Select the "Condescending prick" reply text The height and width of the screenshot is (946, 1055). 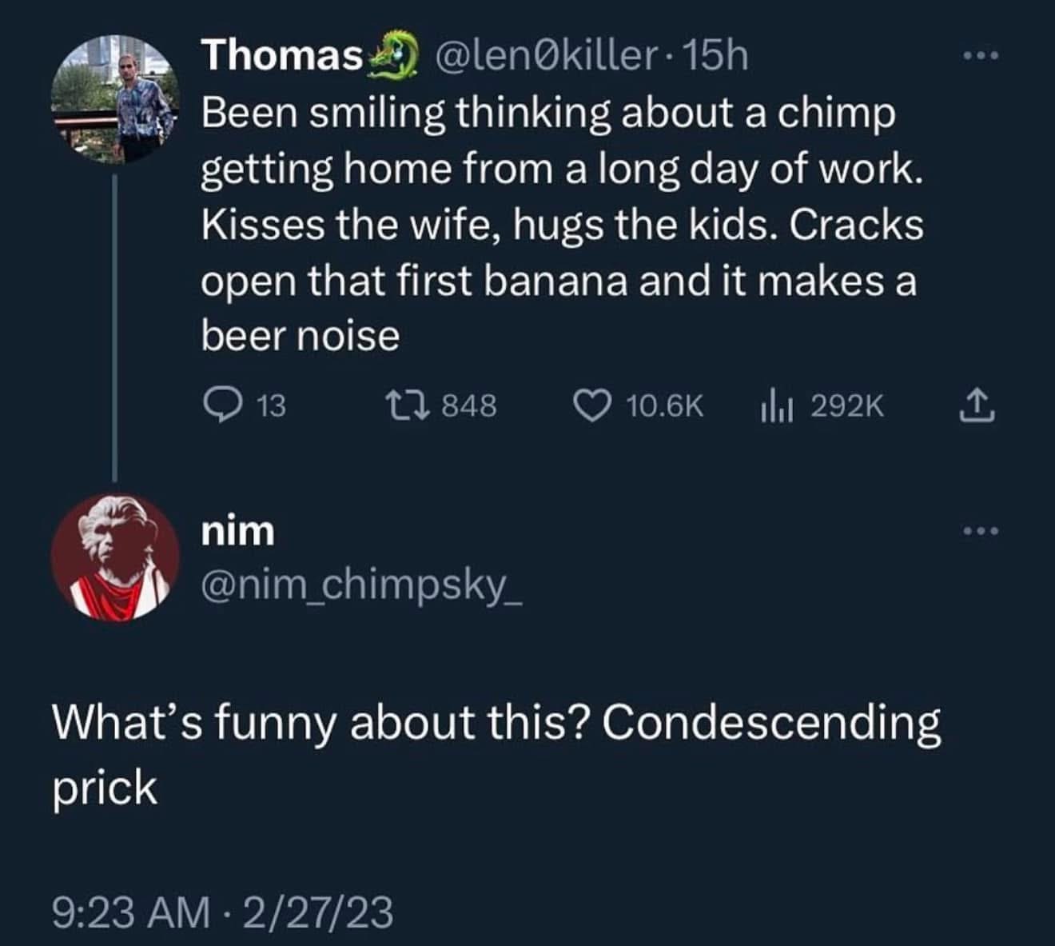coord(496,753)
